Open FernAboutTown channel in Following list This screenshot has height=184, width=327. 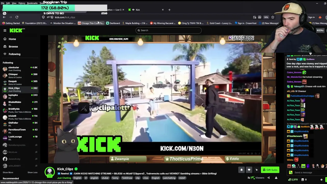[x=20, y=131]
